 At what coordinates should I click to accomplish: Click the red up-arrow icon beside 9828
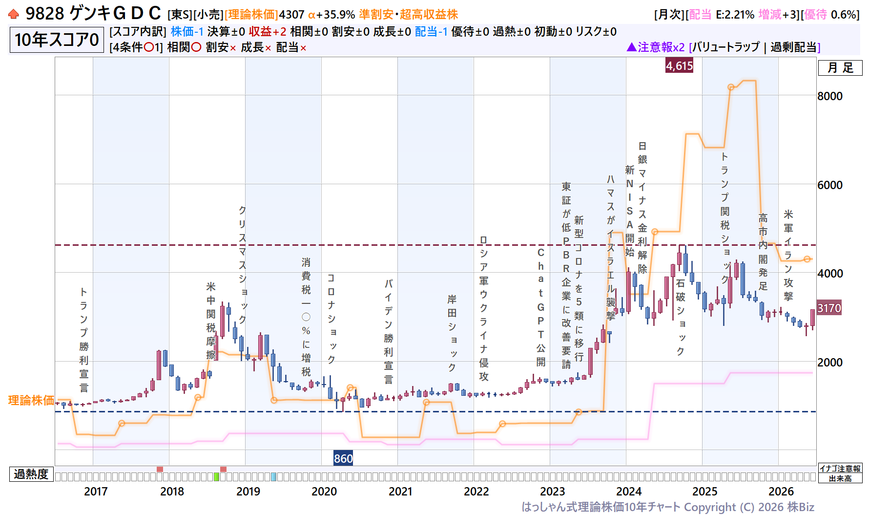14,14
